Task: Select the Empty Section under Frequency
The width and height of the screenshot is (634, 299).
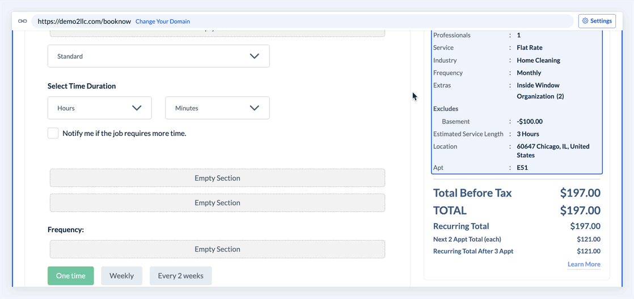Action: pyautogui.click(x=217, y=249)
